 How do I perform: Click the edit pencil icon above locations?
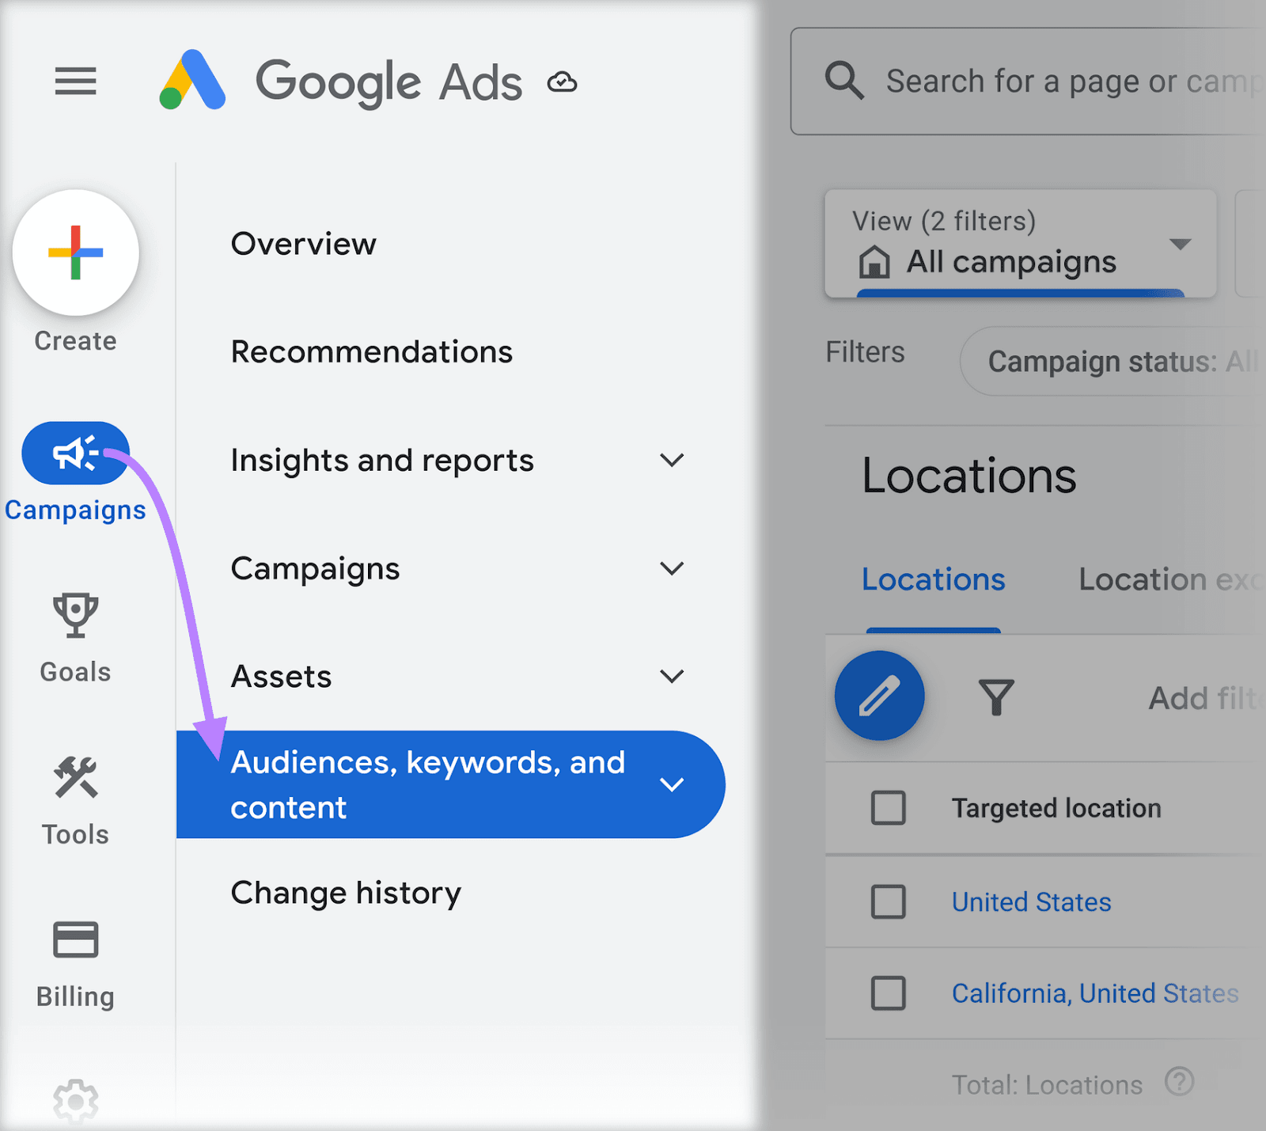[879, 695]
